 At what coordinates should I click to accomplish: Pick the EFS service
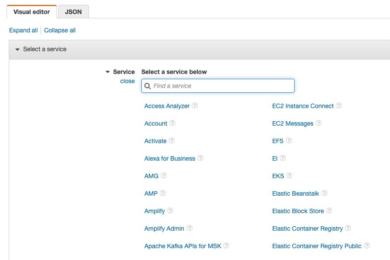pos(278,141)
